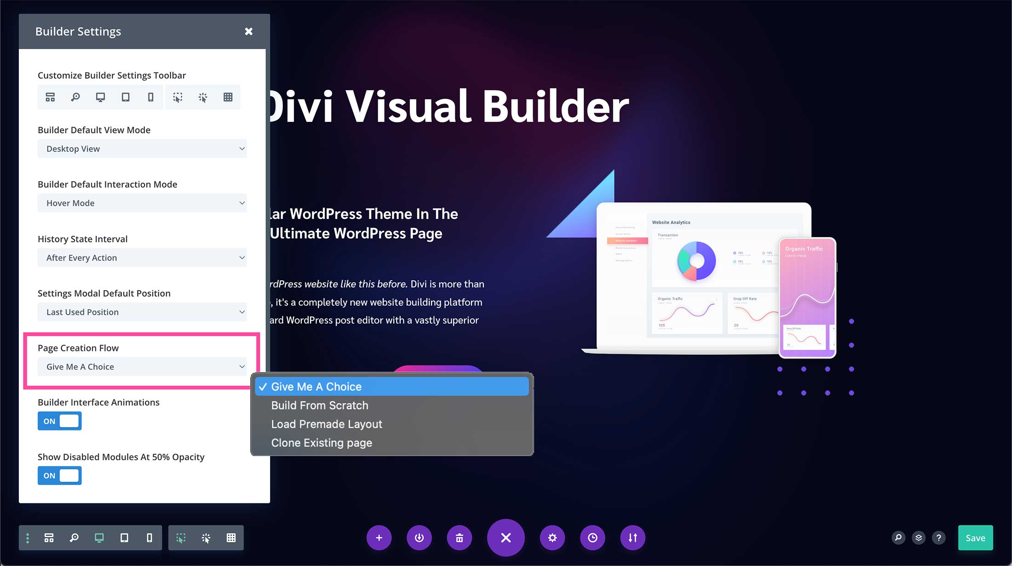This screenshot has height=566, width=1012.
Task: Pick Clone Existing page option
Action: click(322, 443)
